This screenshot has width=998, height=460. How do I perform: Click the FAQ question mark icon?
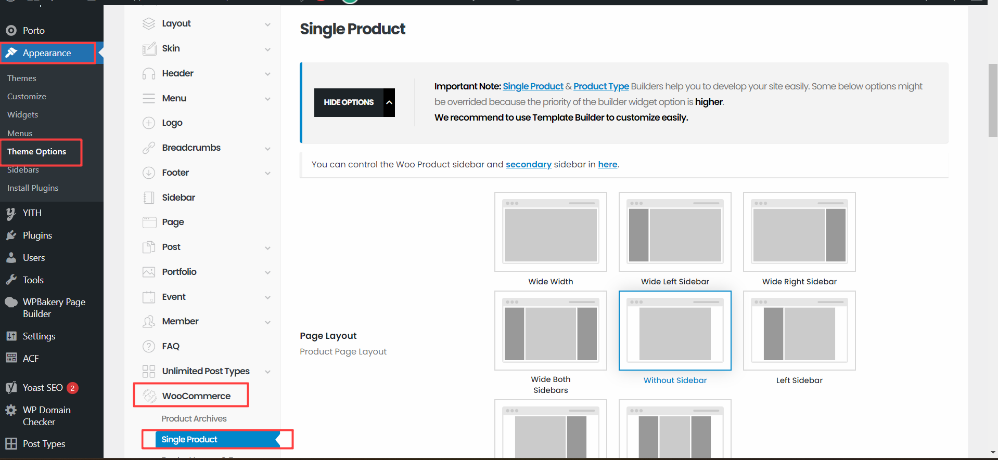coord(149,346)
